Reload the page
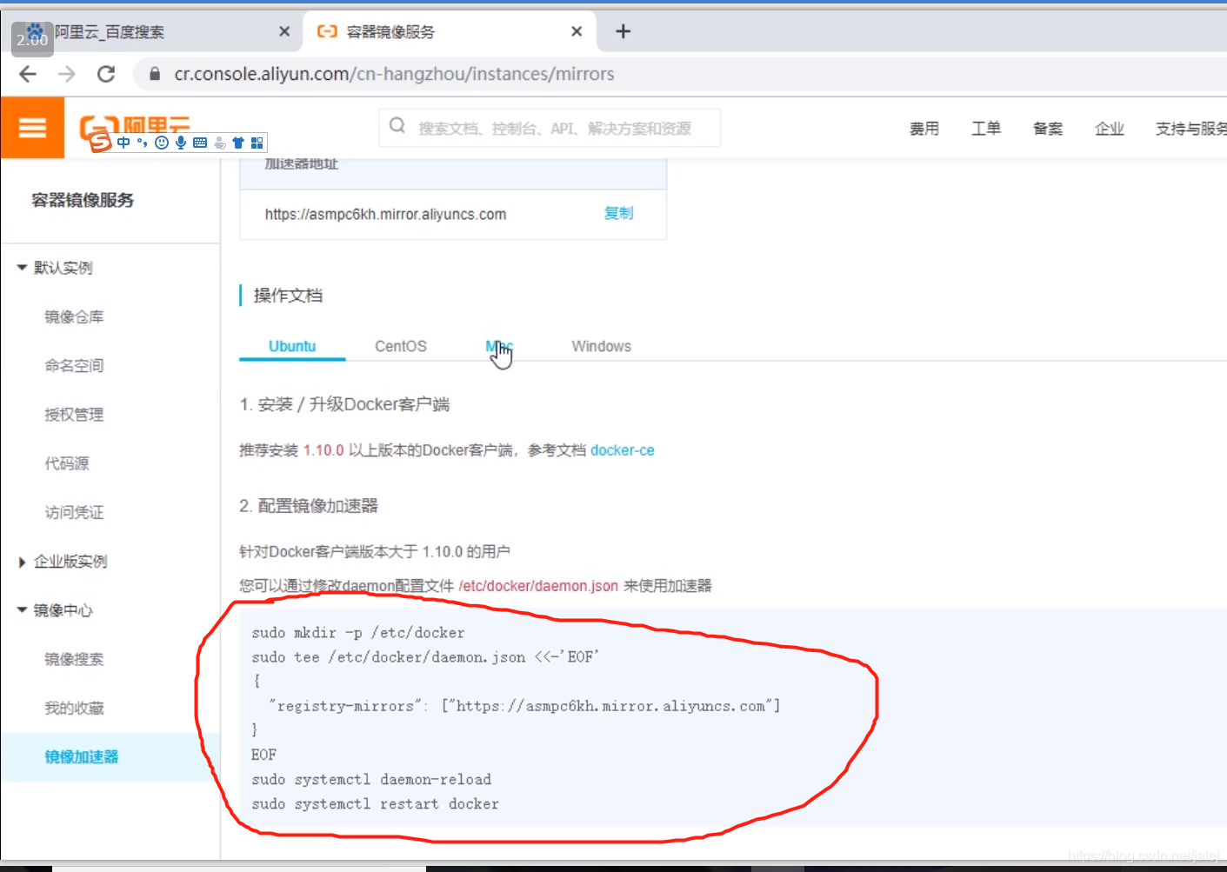 [106, 74]
